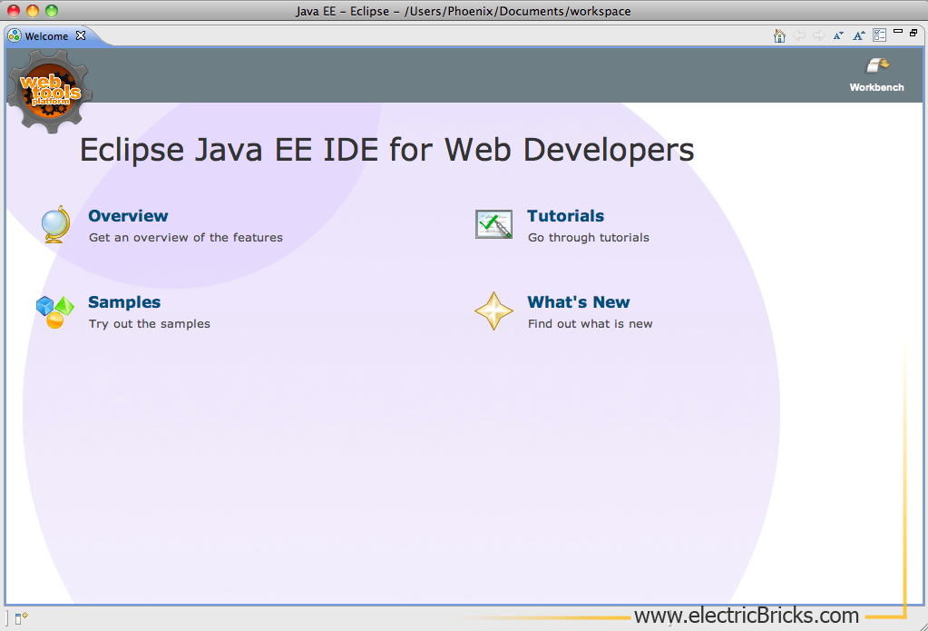The image size is (928, 631).
Task: Open the Overview link
Action: pyautogui.click(x=127, y=216)
